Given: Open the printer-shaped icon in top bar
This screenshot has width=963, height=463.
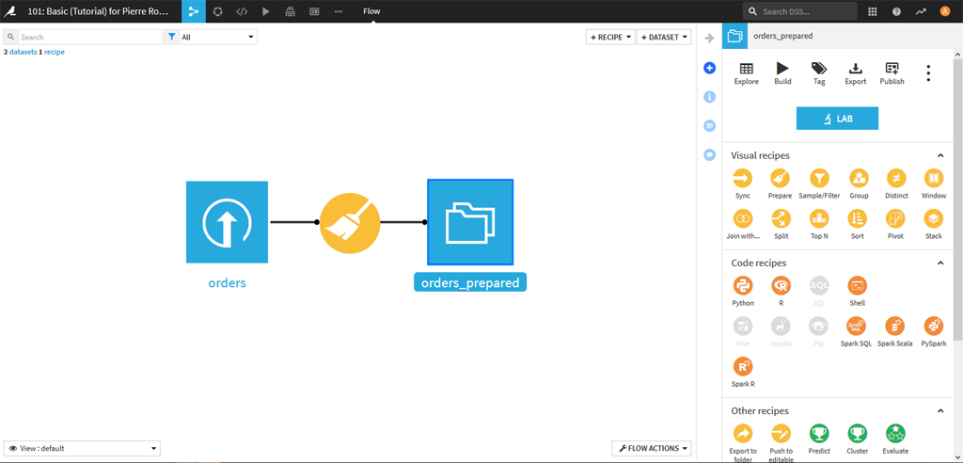Looking at the screenshot, I should pos(291,11).
